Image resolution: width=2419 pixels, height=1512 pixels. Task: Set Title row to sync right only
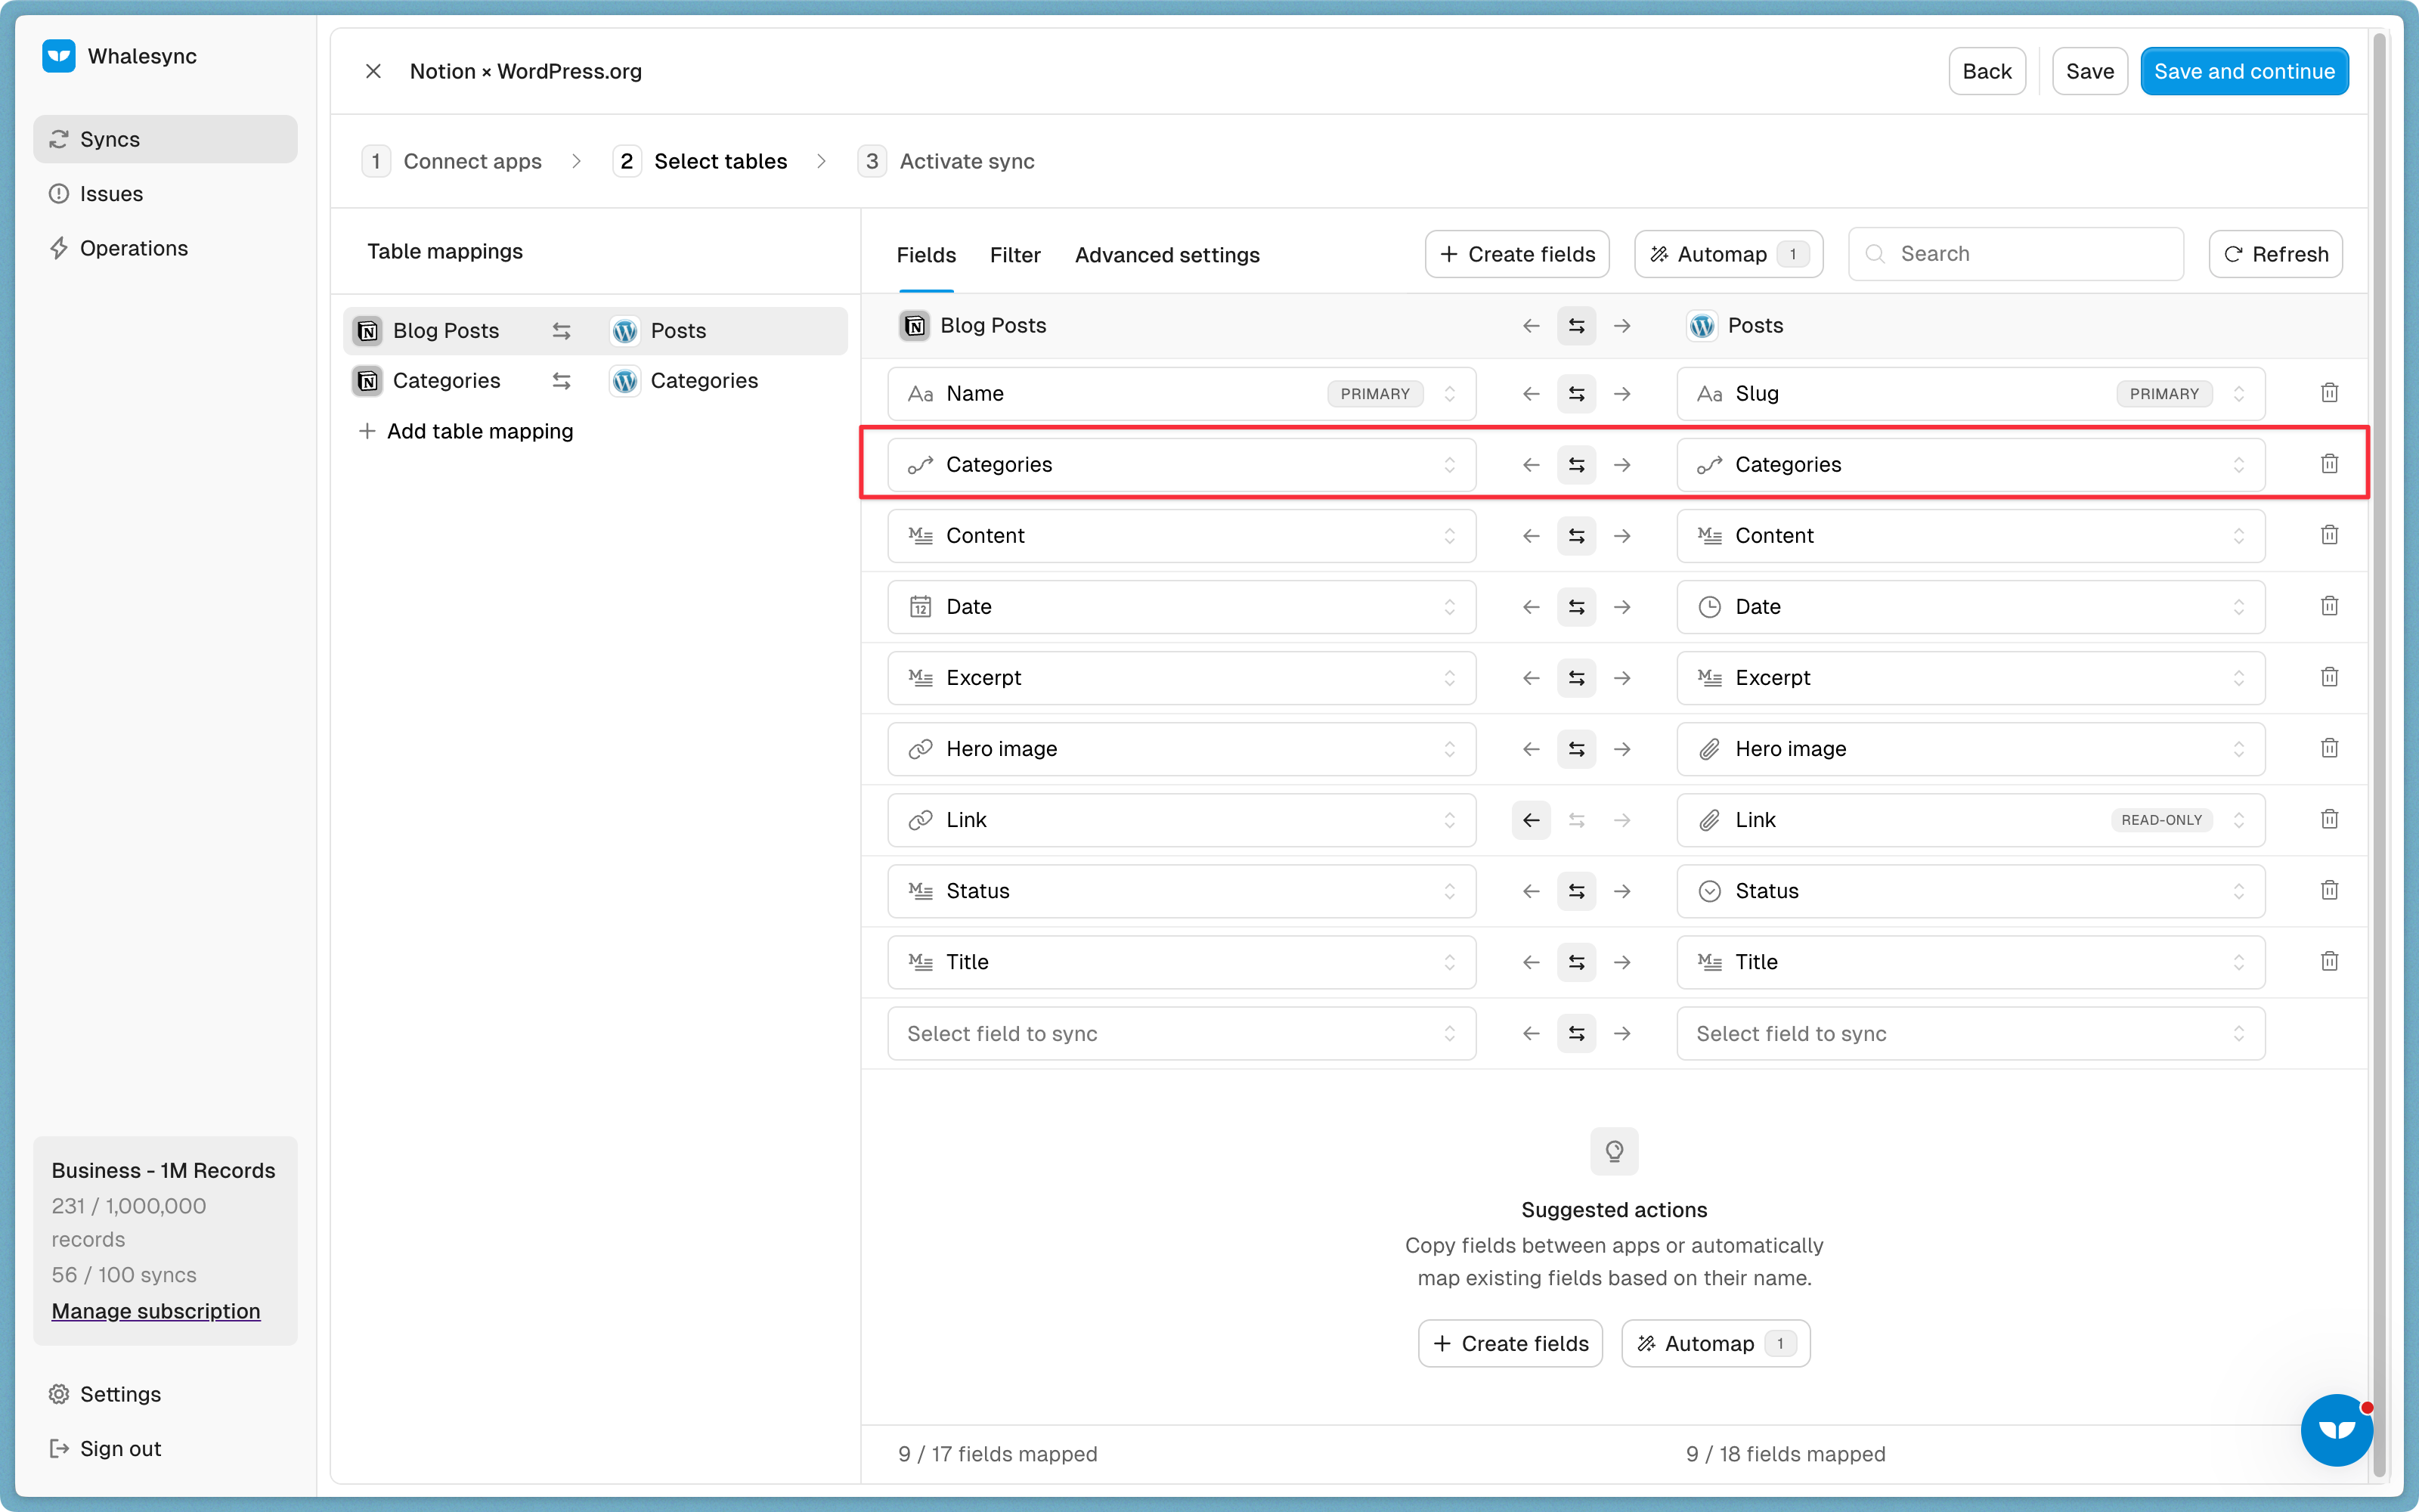[x=1622, y=962]
